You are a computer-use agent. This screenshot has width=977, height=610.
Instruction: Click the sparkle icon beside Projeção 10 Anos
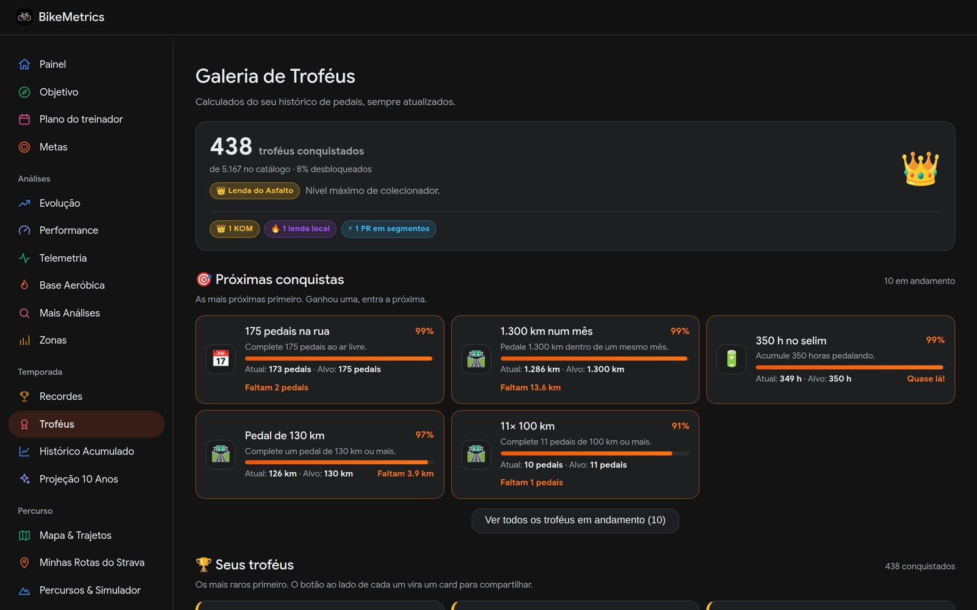(24, 479)
